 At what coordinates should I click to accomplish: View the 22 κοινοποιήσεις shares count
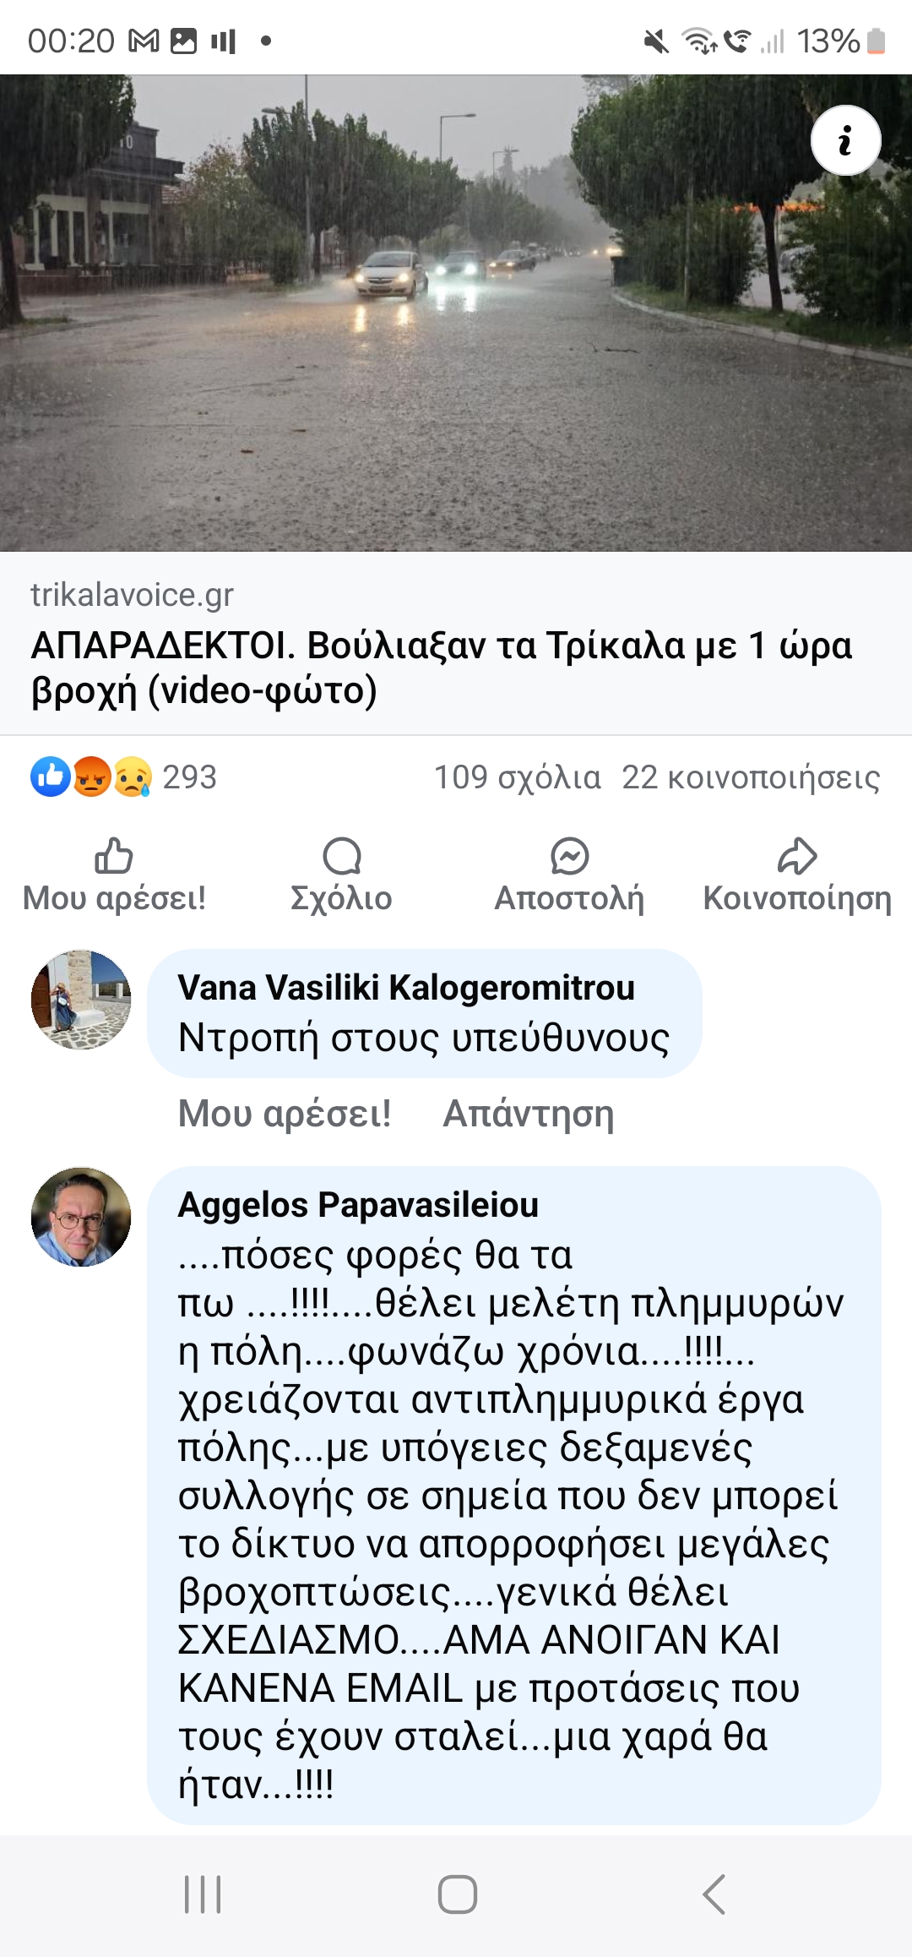(751, 777)
